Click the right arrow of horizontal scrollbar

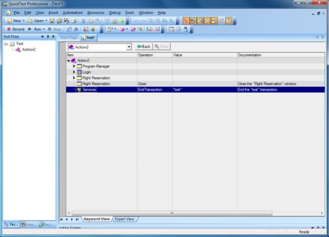(321, 213)
